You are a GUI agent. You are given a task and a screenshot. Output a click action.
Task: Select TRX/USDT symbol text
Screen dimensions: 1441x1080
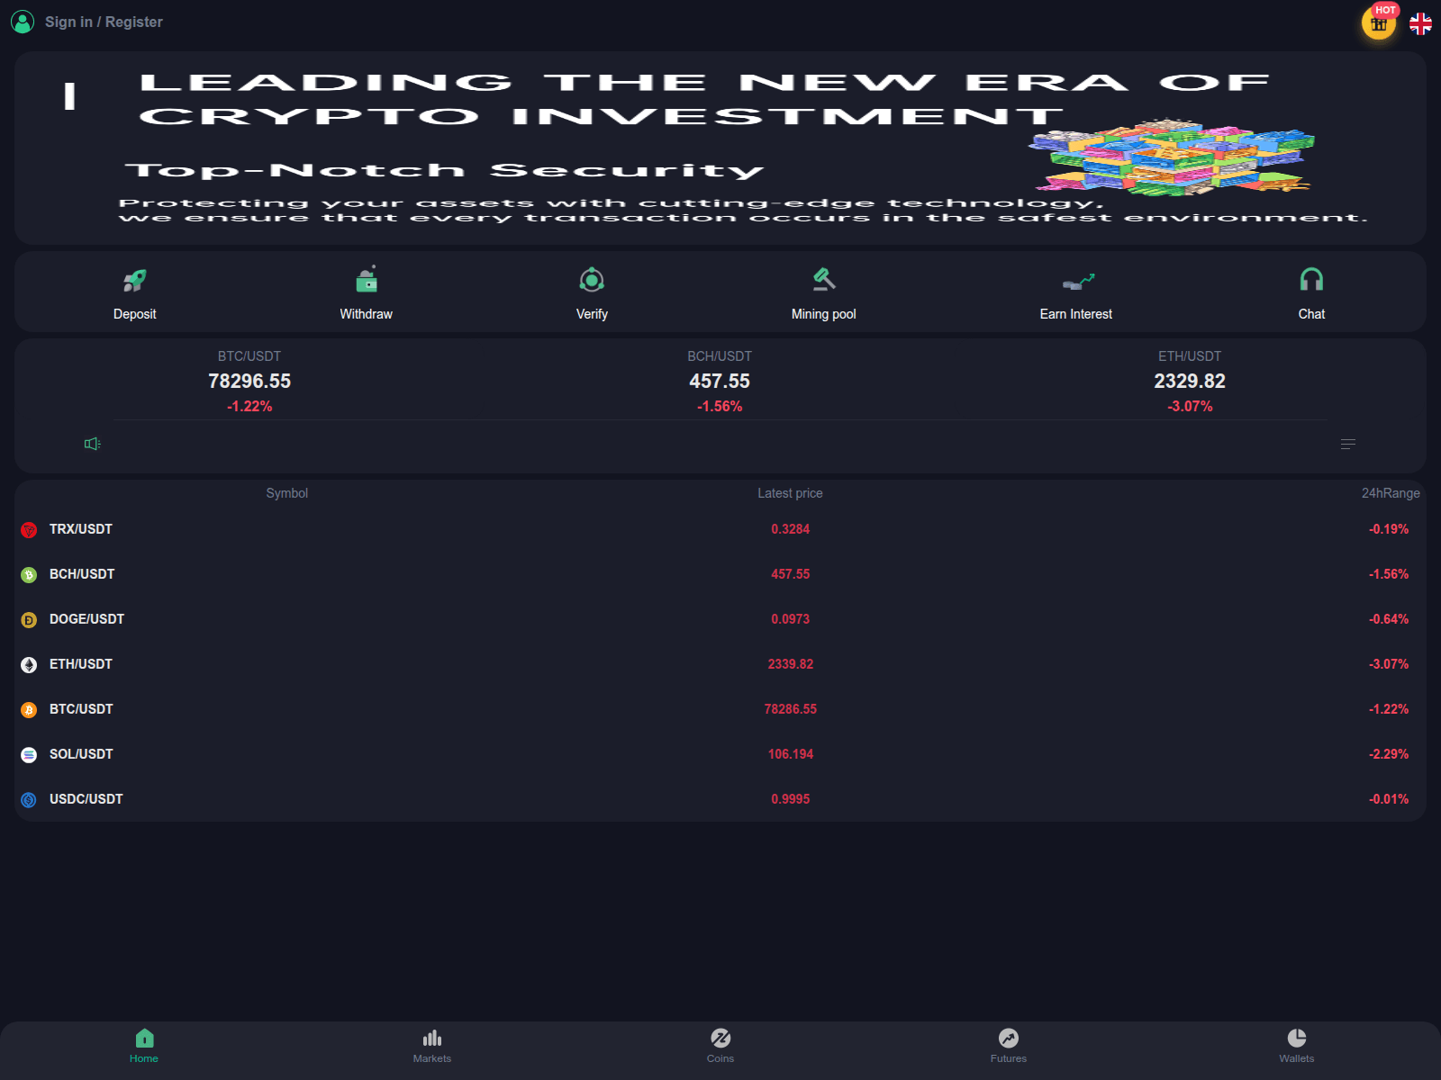click(81, 529)
